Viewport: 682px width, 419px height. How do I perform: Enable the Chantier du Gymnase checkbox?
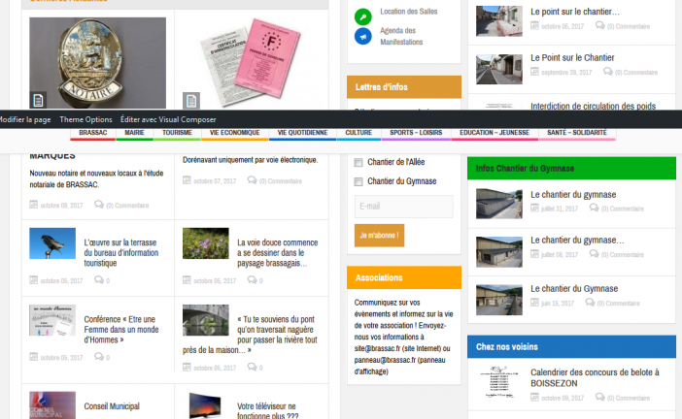pyautogui.click(x=359, y=181)
